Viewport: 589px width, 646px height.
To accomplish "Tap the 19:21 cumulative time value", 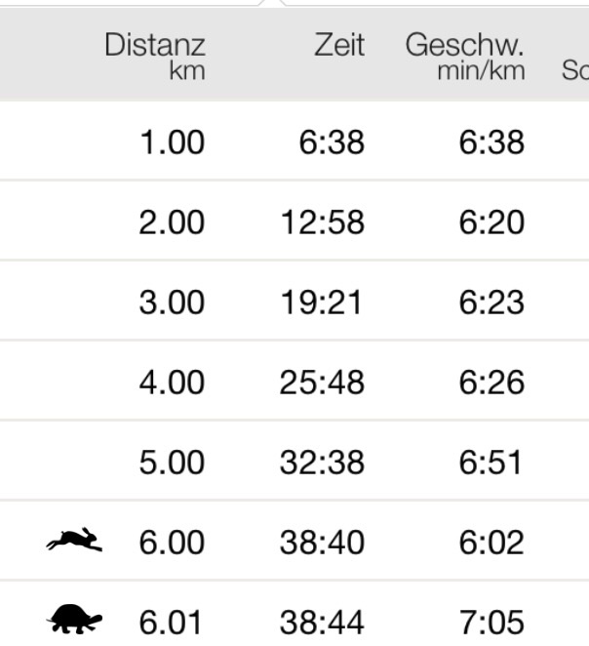I will [322, 303].
